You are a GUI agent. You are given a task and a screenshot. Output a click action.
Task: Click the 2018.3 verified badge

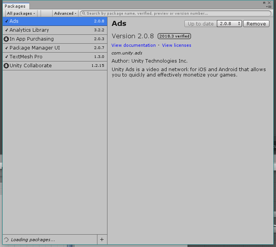(174, 36)
